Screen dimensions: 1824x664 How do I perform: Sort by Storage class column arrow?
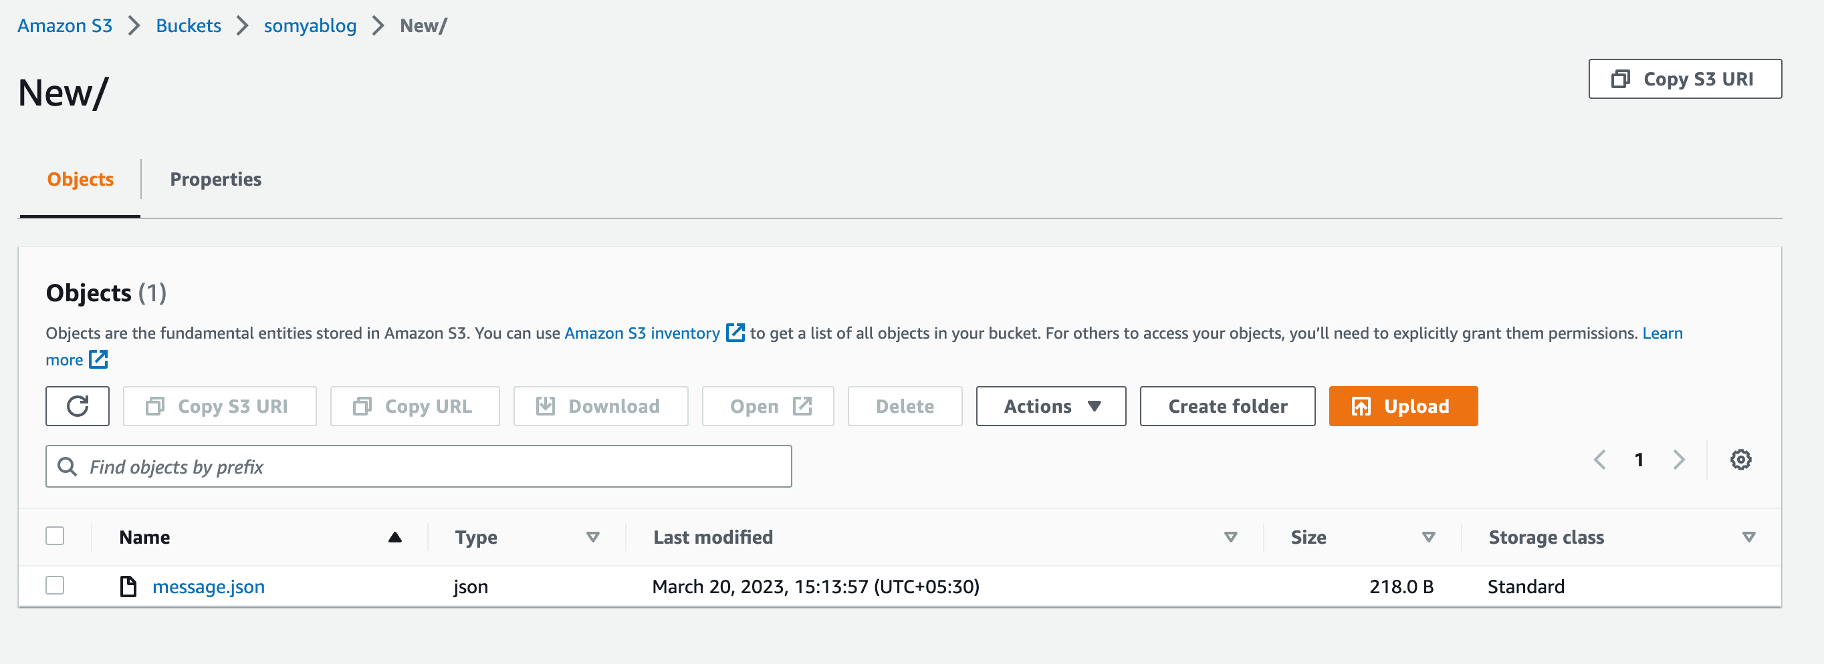click(1749, 538)
